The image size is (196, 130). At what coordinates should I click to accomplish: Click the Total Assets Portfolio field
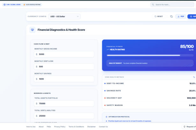pyautogui.click(x=64, y=103)
